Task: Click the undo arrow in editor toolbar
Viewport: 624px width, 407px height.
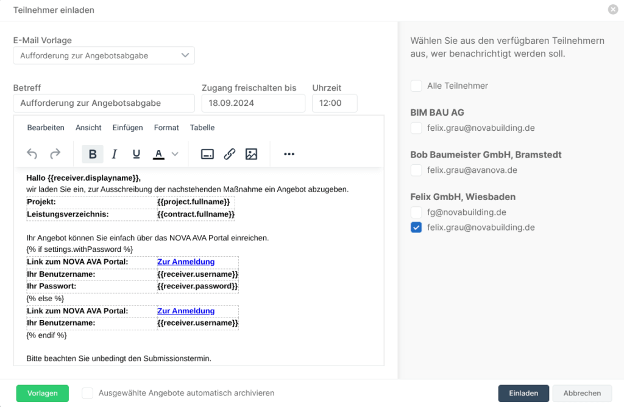Action: pyautogui.click(x=32, y=154)
